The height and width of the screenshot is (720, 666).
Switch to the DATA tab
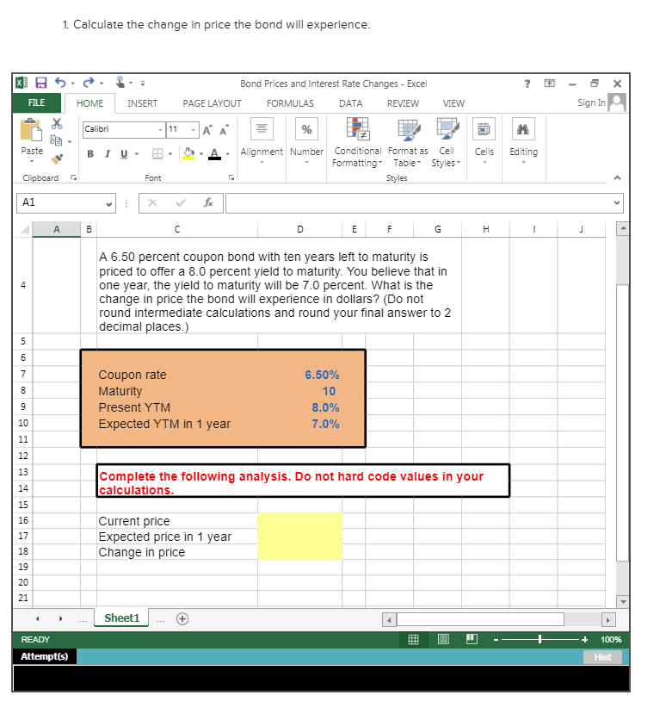click(350, 103)
